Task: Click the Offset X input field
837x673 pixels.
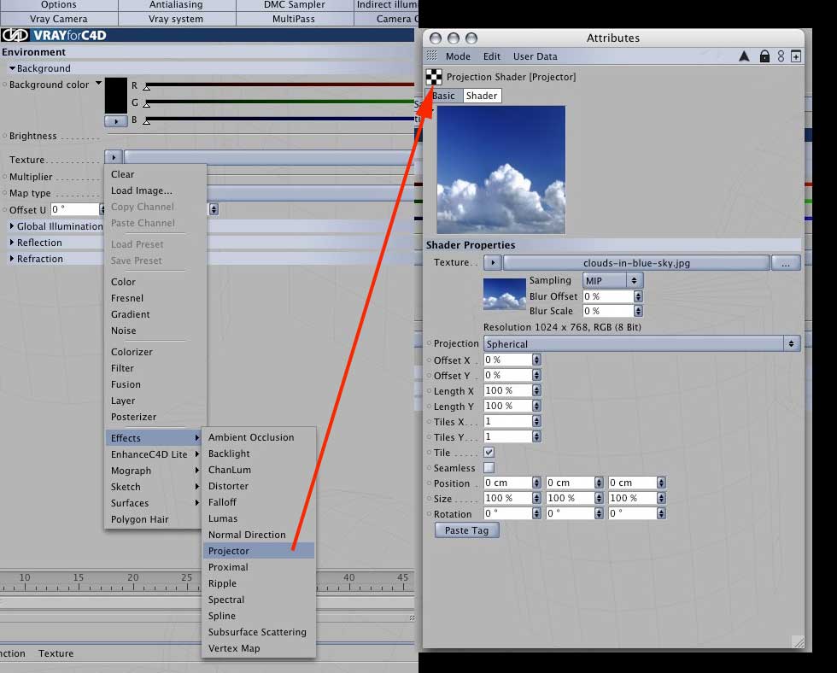Action: [507, 360]
